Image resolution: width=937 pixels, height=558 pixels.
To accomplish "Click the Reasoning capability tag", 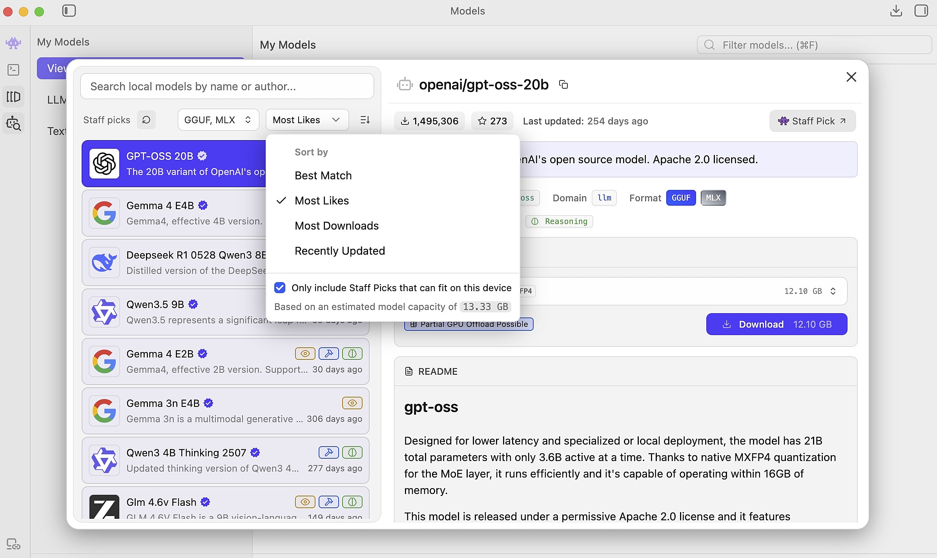I will (559, 221).
